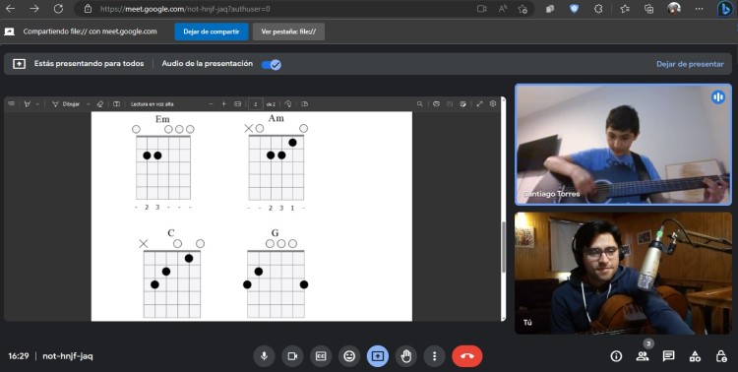Open meeting details info icon
Viewport: 738px width, 372px height.
(616, 356)
